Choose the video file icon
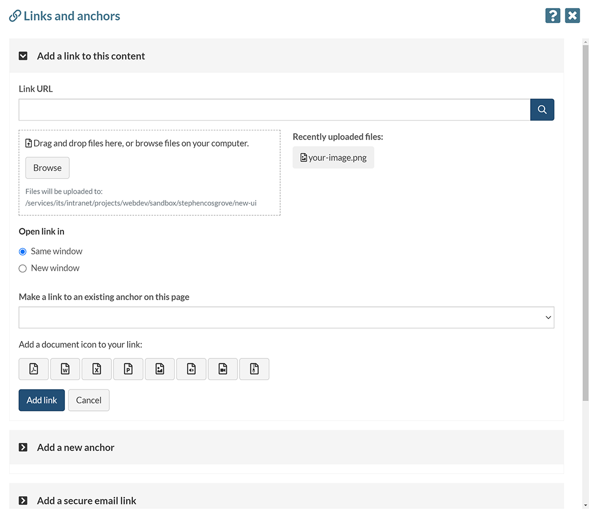Screen dimensions: 589x518 coord(223,369)
